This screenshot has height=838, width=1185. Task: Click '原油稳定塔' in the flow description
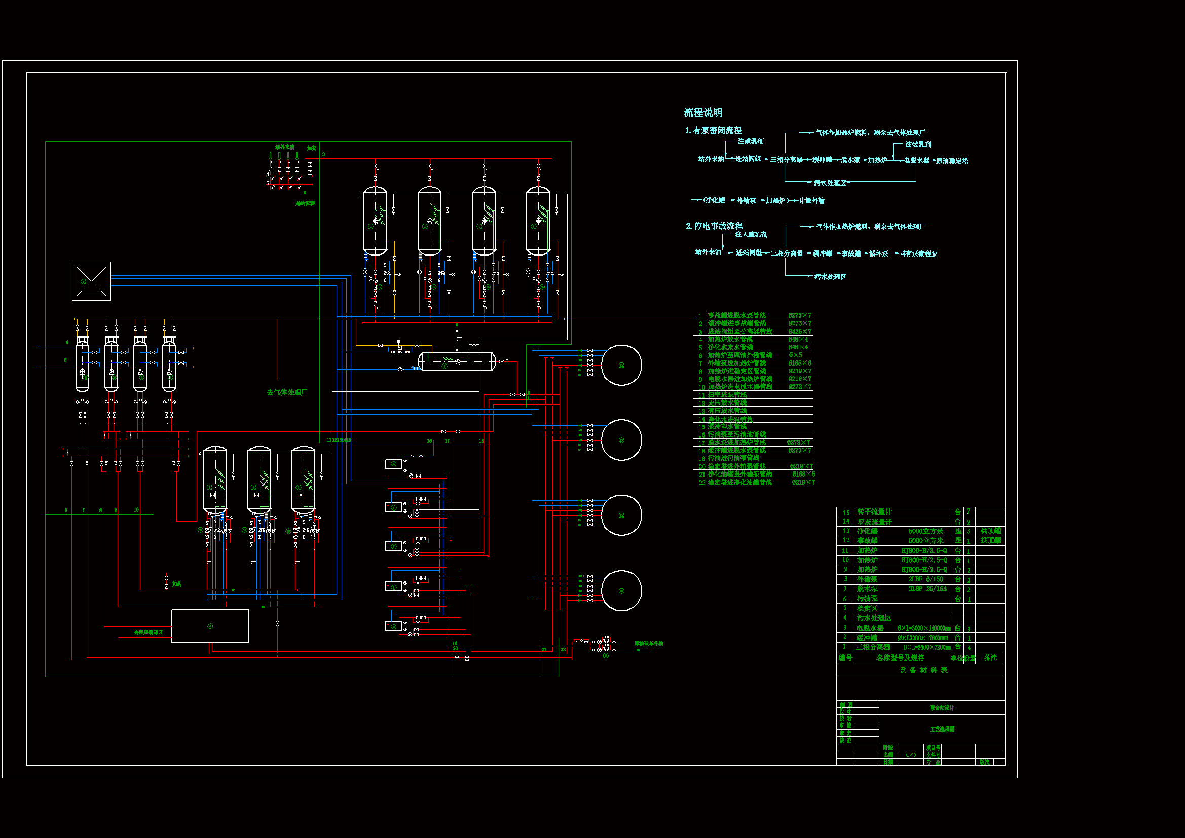point(952,161)
